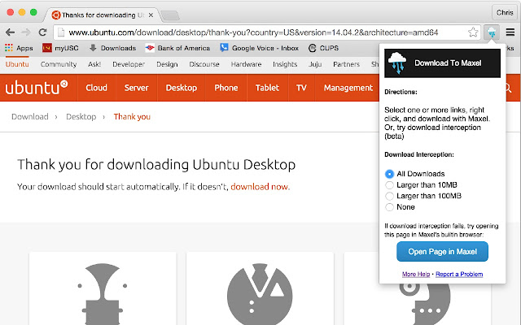This screenshot has width=521, height=325.
Task: Close the Thanks for downloading tab
Action: [x=151, y=15]
